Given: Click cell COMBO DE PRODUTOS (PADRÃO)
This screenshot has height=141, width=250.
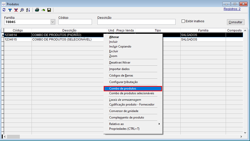Looking at the screenshot, I should pyautogui.click(x=57, y=35).
